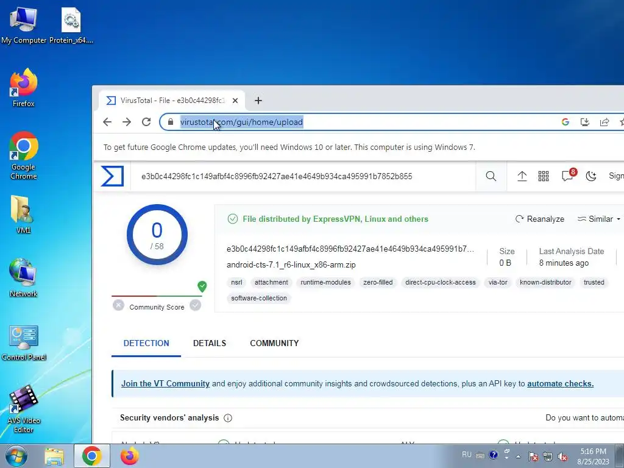Screen dimensions: 624x468
Task: Click the nsrl tag
Action: click(236, 282)
